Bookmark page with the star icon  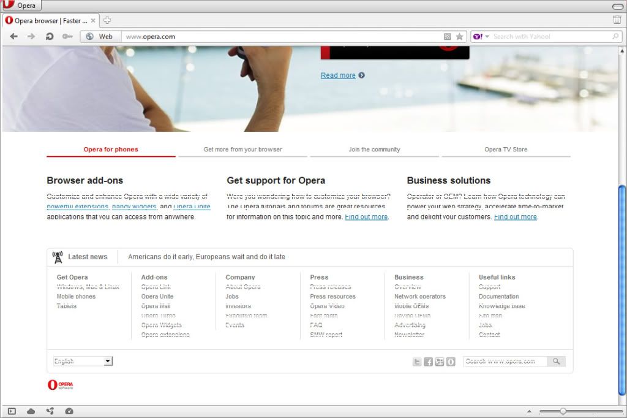(460, 37)
